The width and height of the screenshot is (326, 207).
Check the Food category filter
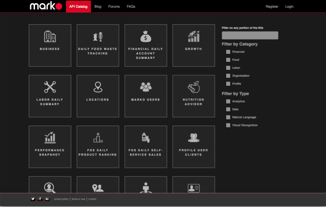(228, 60)
